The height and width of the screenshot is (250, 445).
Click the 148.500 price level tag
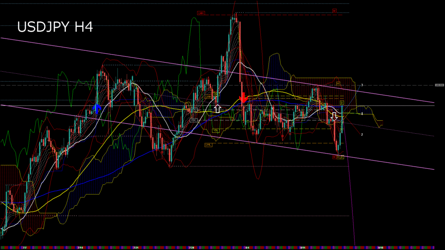[439, 86]
